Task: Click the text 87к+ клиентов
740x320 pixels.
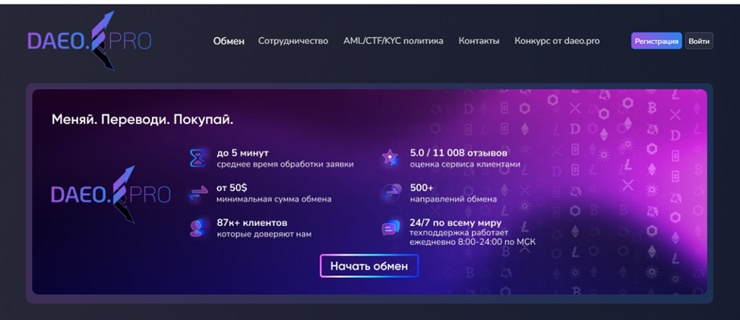Action: click(252, 222)
